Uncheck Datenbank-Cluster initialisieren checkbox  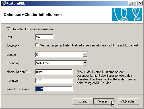(8, 29)
